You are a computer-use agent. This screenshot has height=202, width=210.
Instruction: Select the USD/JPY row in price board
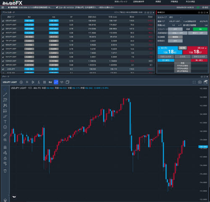click(x=78, y=69)
